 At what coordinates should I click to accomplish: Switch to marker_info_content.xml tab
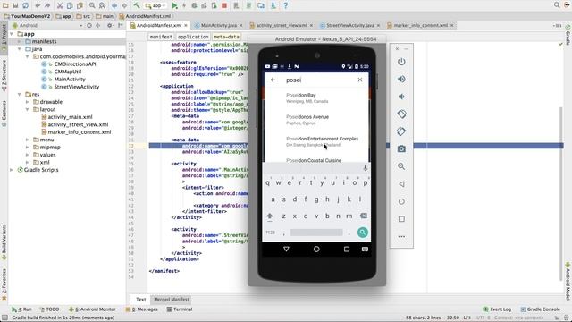tap(420, 26)
